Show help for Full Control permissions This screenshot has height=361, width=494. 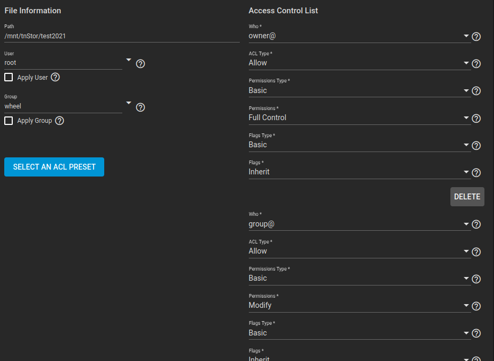tap(476, 119)
